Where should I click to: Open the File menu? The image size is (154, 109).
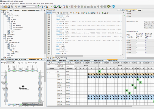pyautogui.click(x=1, y=4)
